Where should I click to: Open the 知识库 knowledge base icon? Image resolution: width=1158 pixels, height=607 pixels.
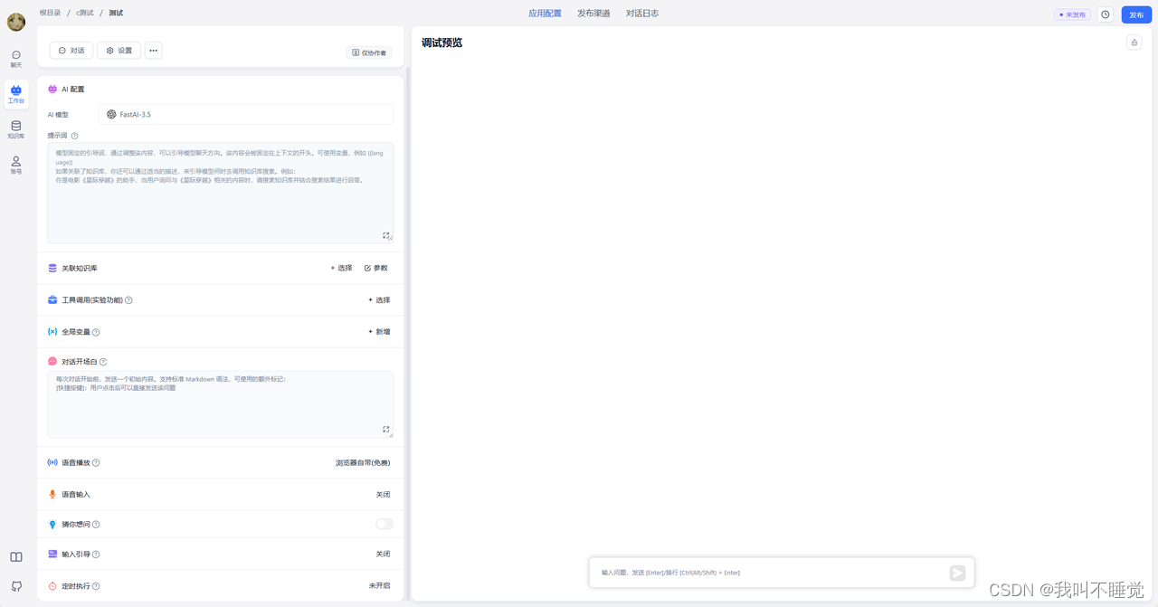pos(16,129)
